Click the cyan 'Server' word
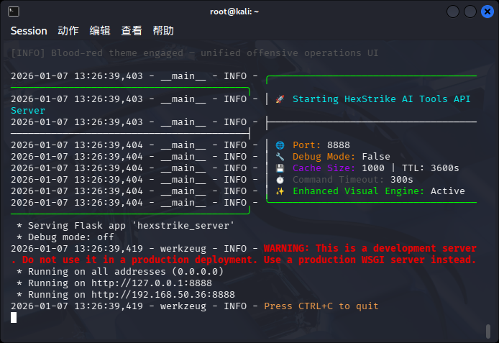The width and height of the screenshot is (499, 343). (28, 111)
